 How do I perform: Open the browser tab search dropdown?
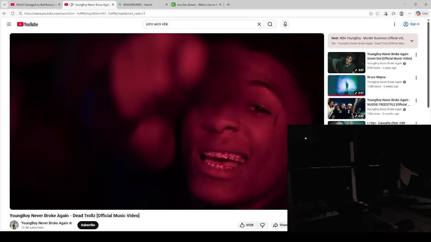pos(4,5)
